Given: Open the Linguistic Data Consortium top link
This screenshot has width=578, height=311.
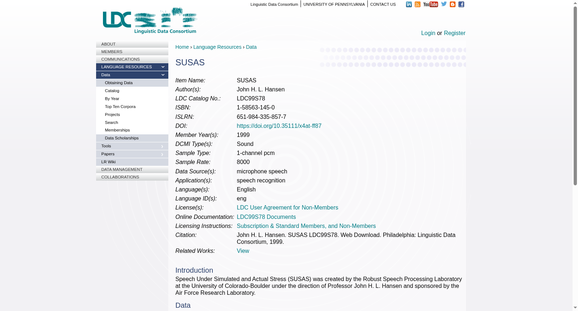Looking at the screenshot, I should [274, 4].
